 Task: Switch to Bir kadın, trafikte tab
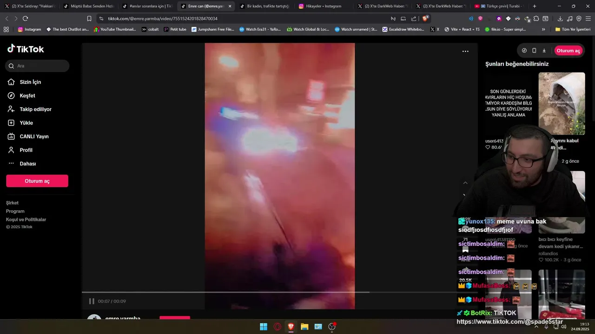264,6
